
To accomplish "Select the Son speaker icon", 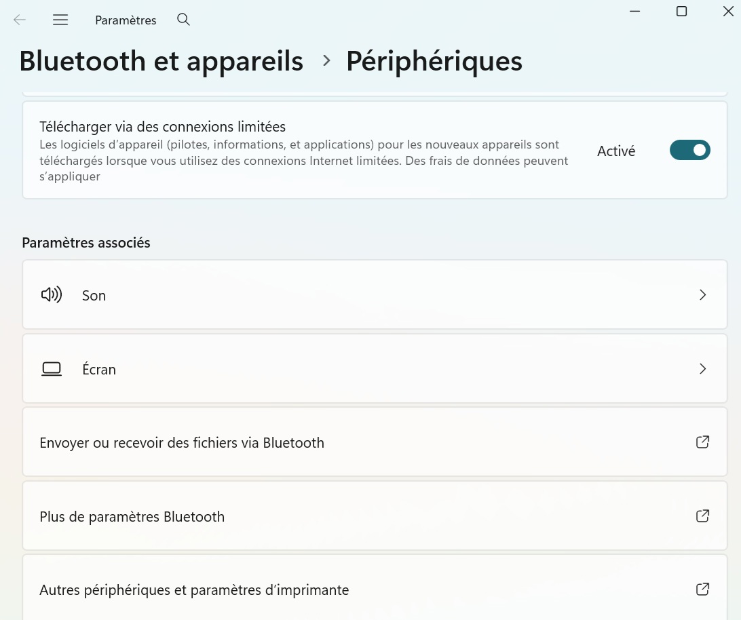I will 51,294.
